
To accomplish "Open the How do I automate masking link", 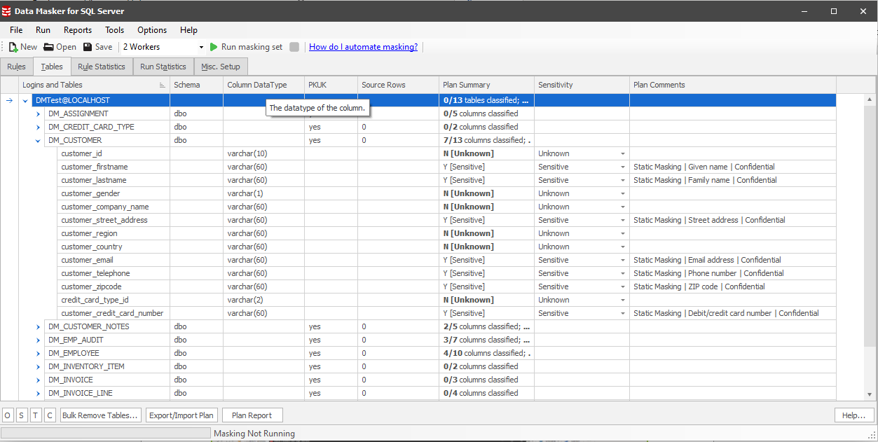I will (363, 47).
